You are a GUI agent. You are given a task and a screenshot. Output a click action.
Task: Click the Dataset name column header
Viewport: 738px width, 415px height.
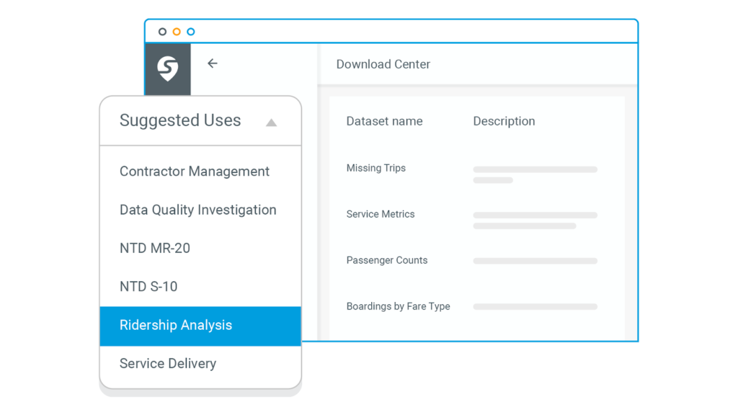pos(385,121)
